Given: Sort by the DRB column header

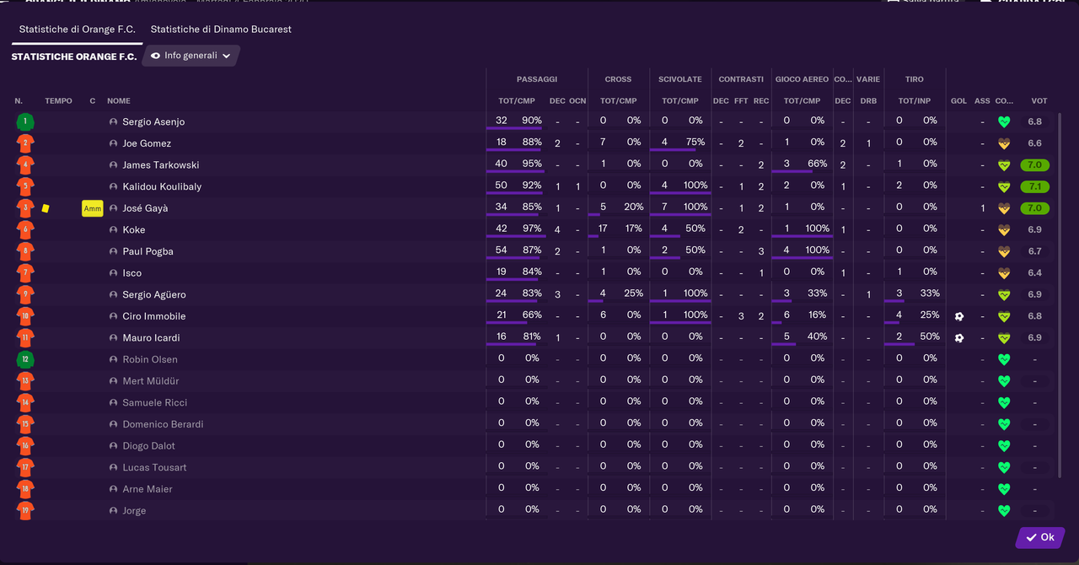Looking at the screenshot, I should (x=868, y=101).
